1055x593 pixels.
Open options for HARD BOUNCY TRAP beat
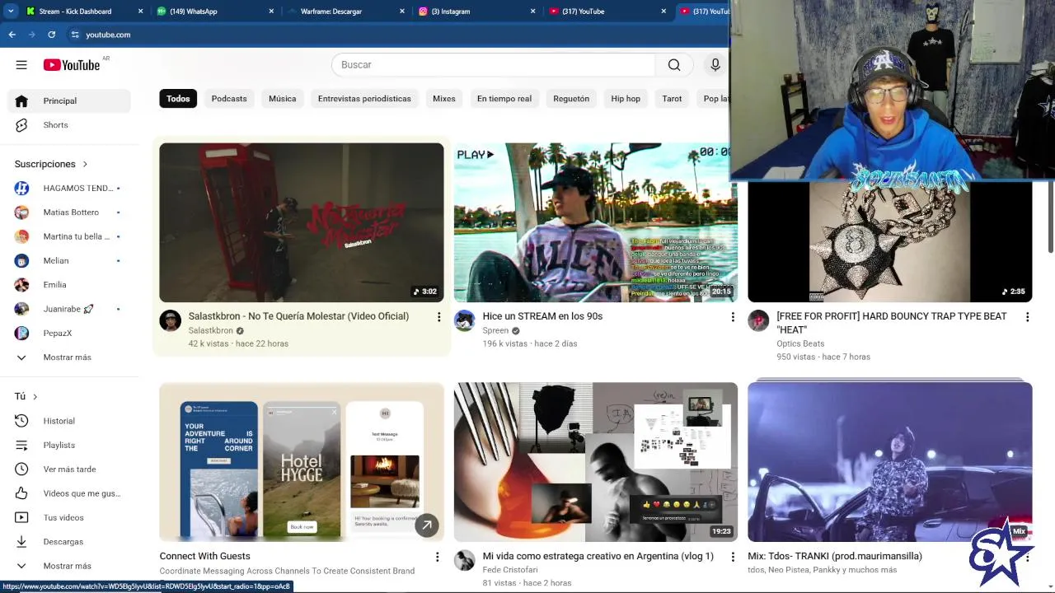tap(1027, 317)
